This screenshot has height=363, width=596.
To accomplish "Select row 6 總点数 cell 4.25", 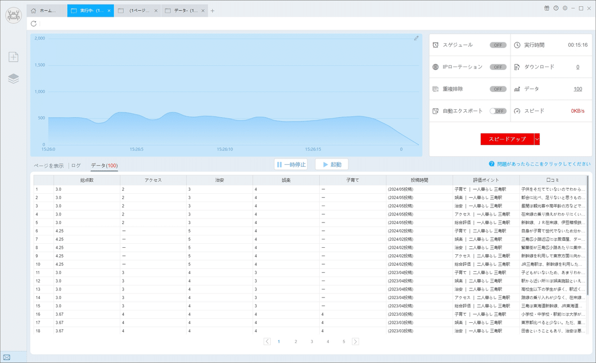I will coord(87,231).
